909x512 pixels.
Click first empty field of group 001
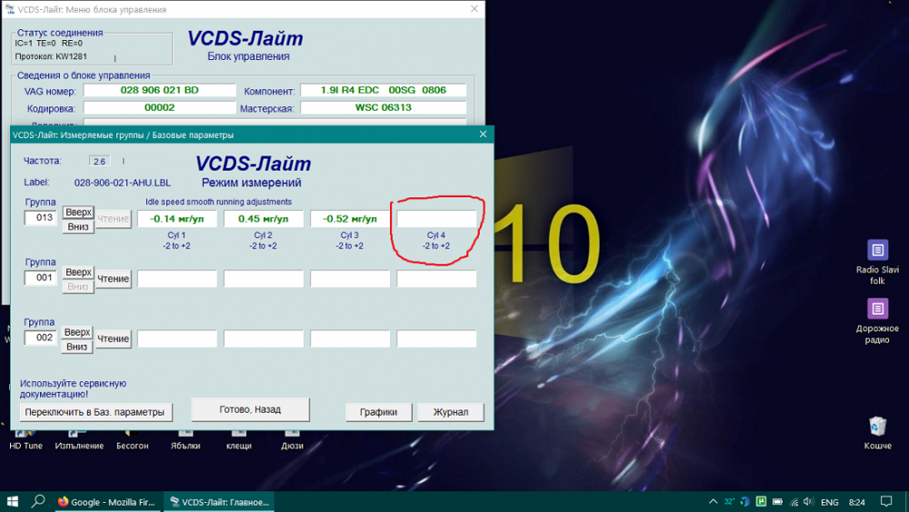pyautogui.click(x=177, y=279)
